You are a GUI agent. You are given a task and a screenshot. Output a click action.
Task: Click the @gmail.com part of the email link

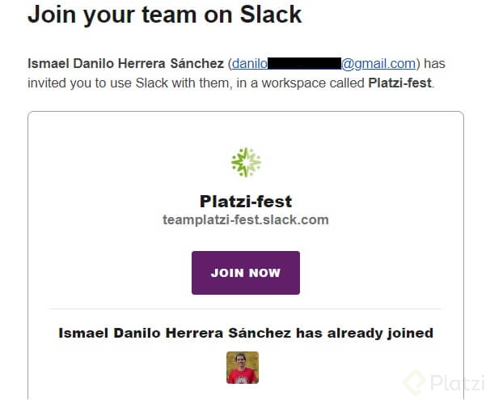(378, 63)
